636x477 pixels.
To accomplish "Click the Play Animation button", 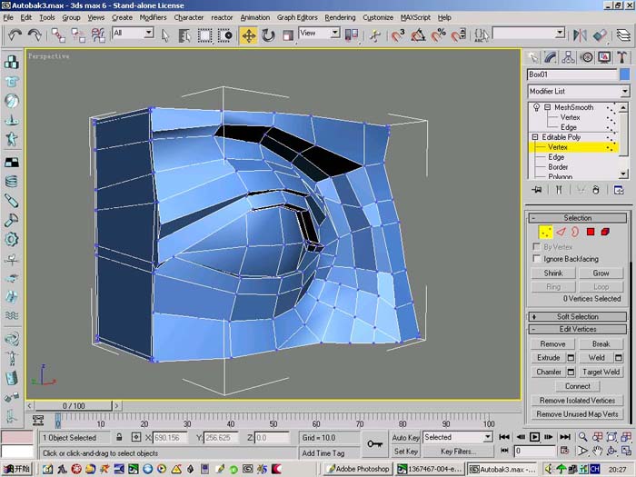I will [534, 437].
